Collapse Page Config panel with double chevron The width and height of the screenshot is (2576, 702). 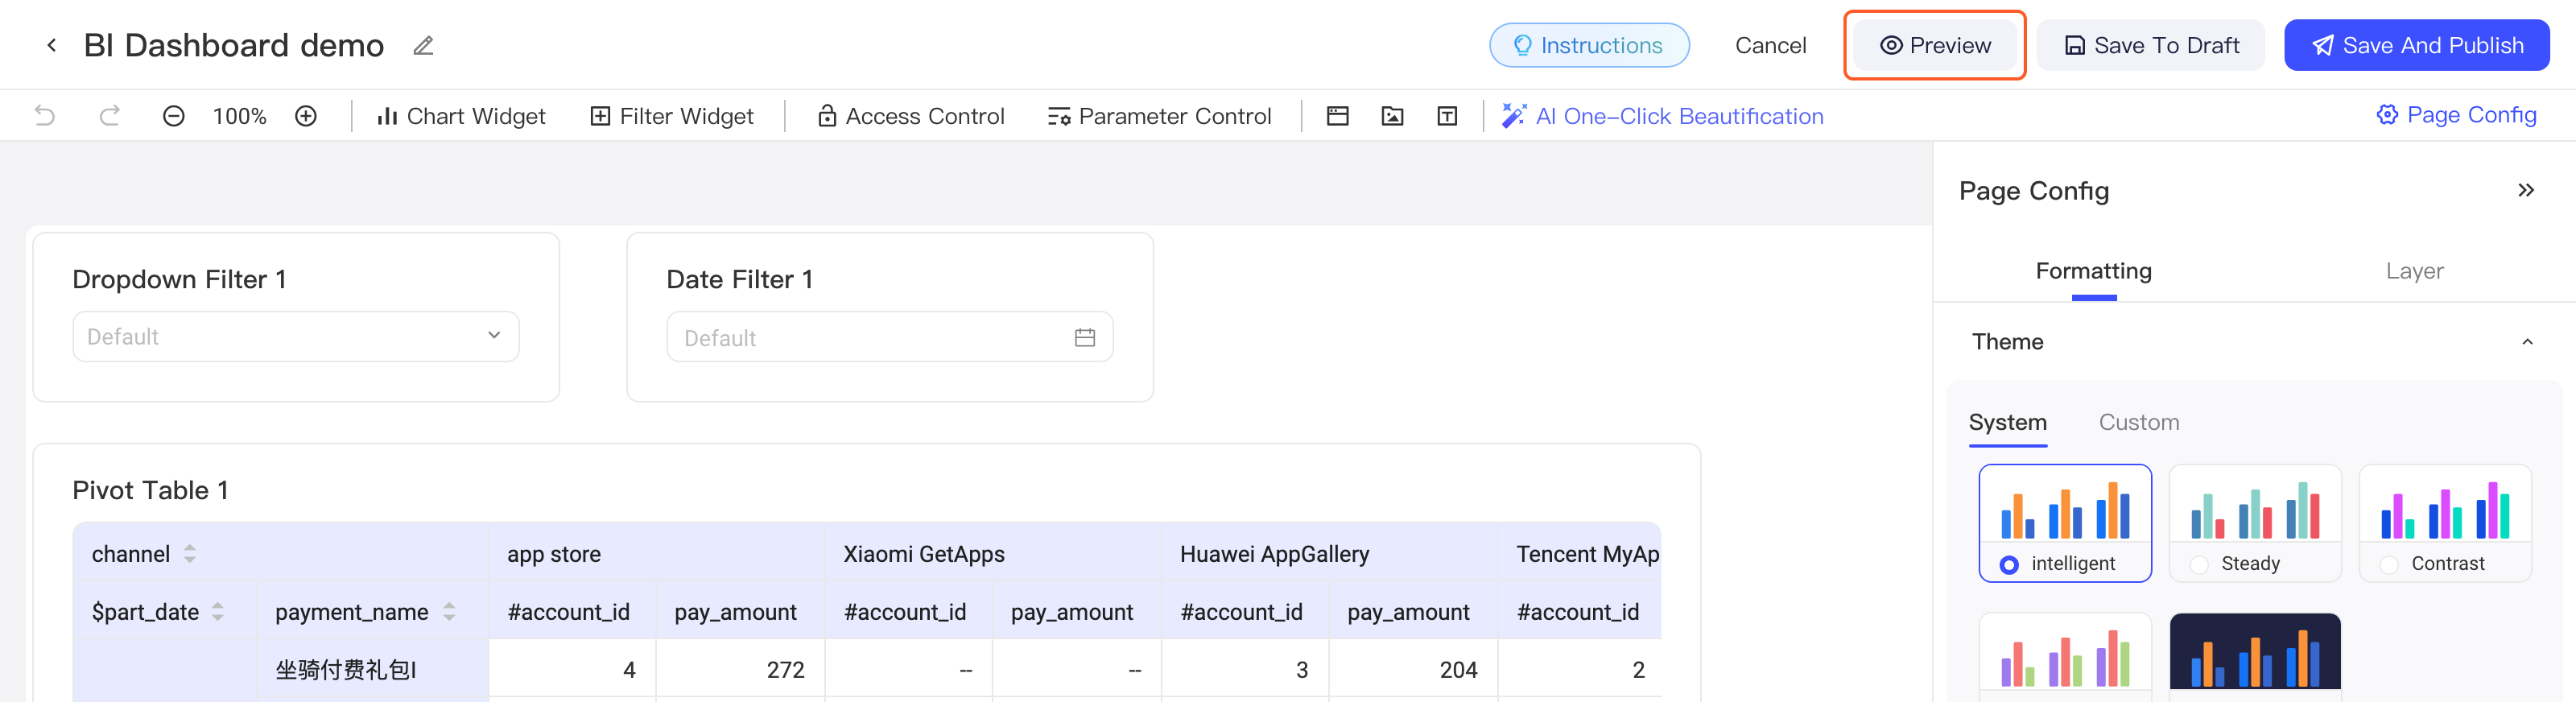tap(2526, 190)
